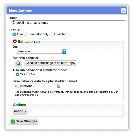
Task: Click the blue arrows of the Message select
Action: [64, 51]
